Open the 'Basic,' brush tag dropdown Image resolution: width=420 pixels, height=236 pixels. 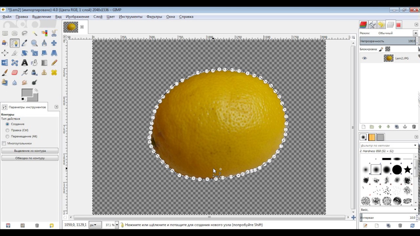click(x=415, y=209)
